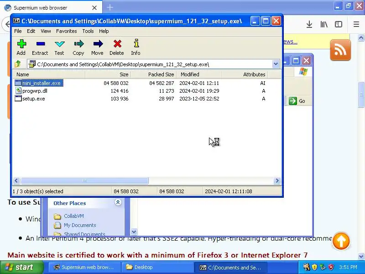The height and width of the screenshot is (274, 365).
Task: Click mini_installer.exe size value 84 588 032
Action: click(116, 83)
